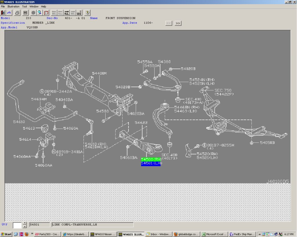297x237 pixels.
Task: Select part label 54520(RH)
Action: 207,154
